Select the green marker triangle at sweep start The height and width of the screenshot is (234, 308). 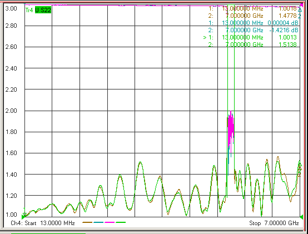[x=23, y=217]
